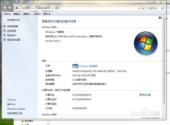The width and height of the screenshot is (170, 125).
Task: Click the WORKGROUP value
Action: 80,108
